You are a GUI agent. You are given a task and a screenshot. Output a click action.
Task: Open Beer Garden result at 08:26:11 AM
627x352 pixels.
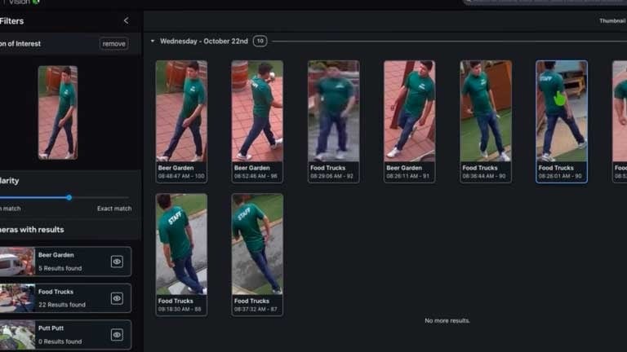tap(409, 112)
